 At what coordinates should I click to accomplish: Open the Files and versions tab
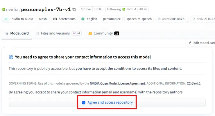pyautogui.click(x=52, y=33)
